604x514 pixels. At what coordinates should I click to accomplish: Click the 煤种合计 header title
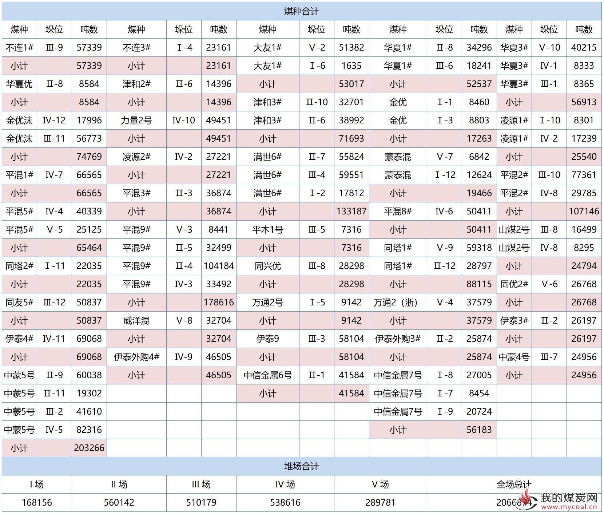click(x=301, y=11)
